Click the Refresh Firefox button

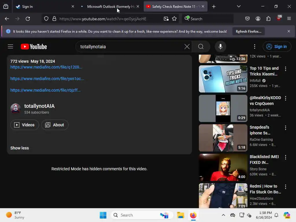pyautogui.click(x=248, y=32)
